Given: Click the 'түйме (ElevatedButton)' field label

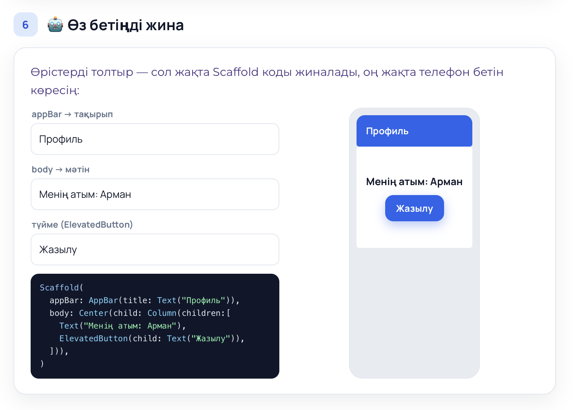Looking at the screenshot, I should pos(82,225).
